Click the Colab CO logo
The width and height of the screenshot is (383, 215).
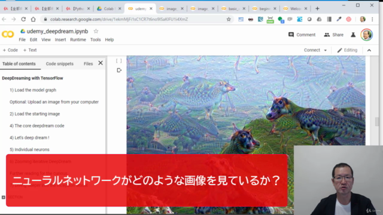coord(8,34)
